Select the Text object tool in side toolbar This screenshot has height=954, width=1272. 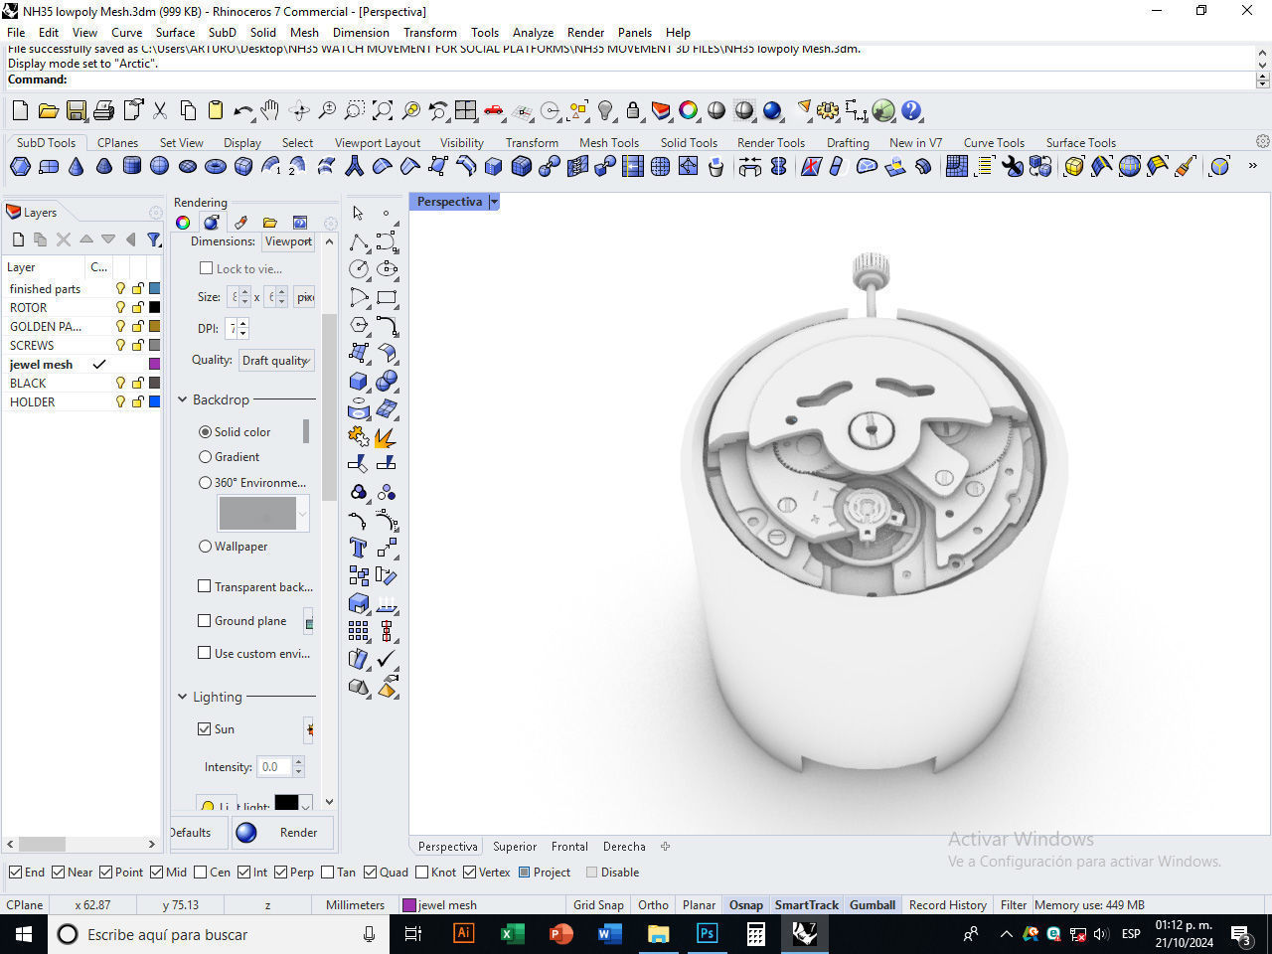tap(359, 548)
